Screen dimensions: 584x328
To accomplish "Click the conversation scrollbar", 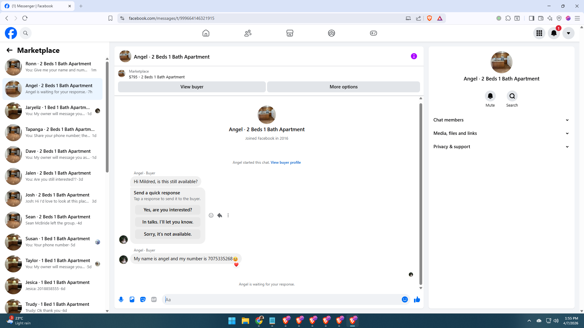I will coord(421,194).
